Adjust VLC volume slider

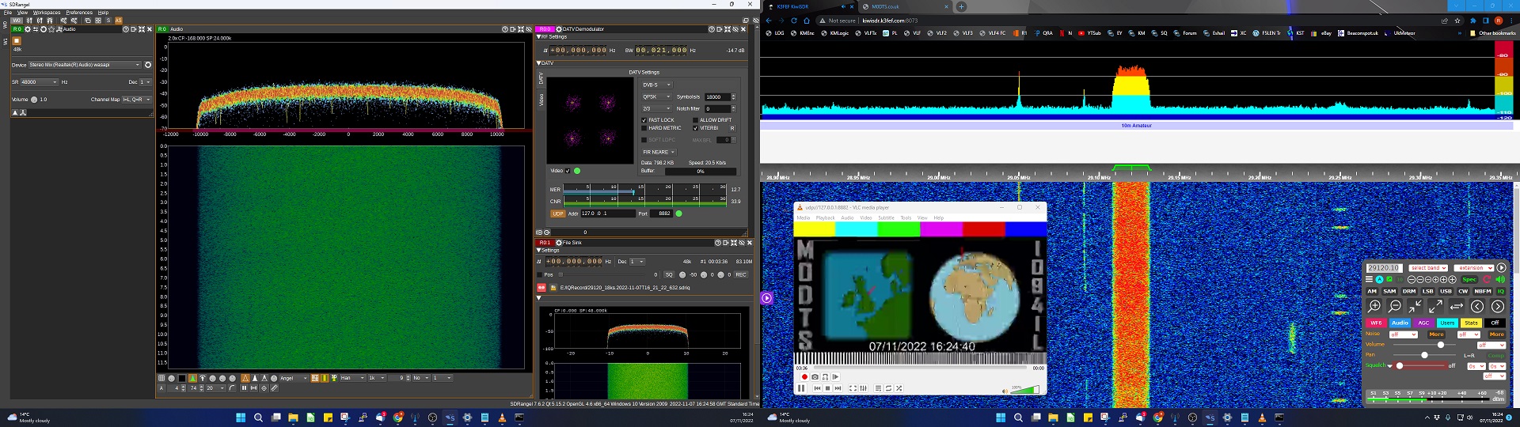coord(1024,389)
